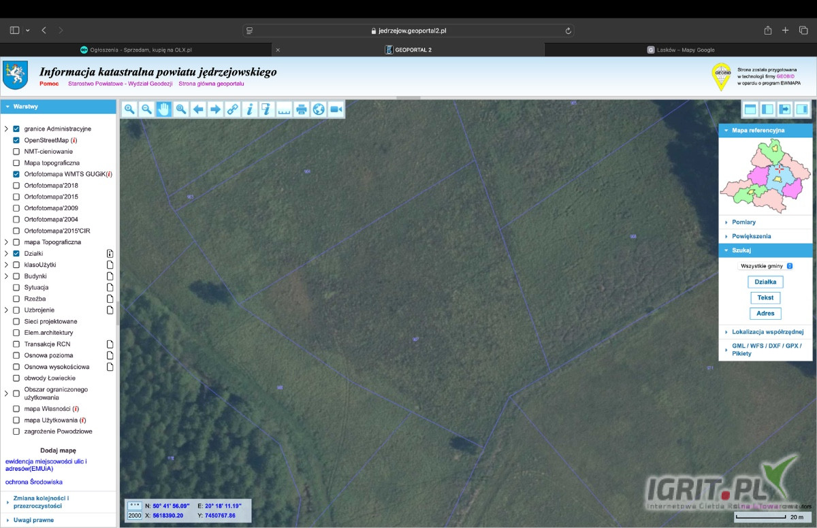This screenshot has height=528, width=817.
Task: Select the ruler measurement tool
Action: coord(284,110)
